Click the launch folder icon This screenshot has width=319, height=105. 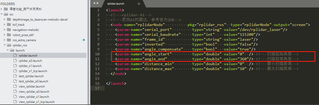tap(12, 50)
